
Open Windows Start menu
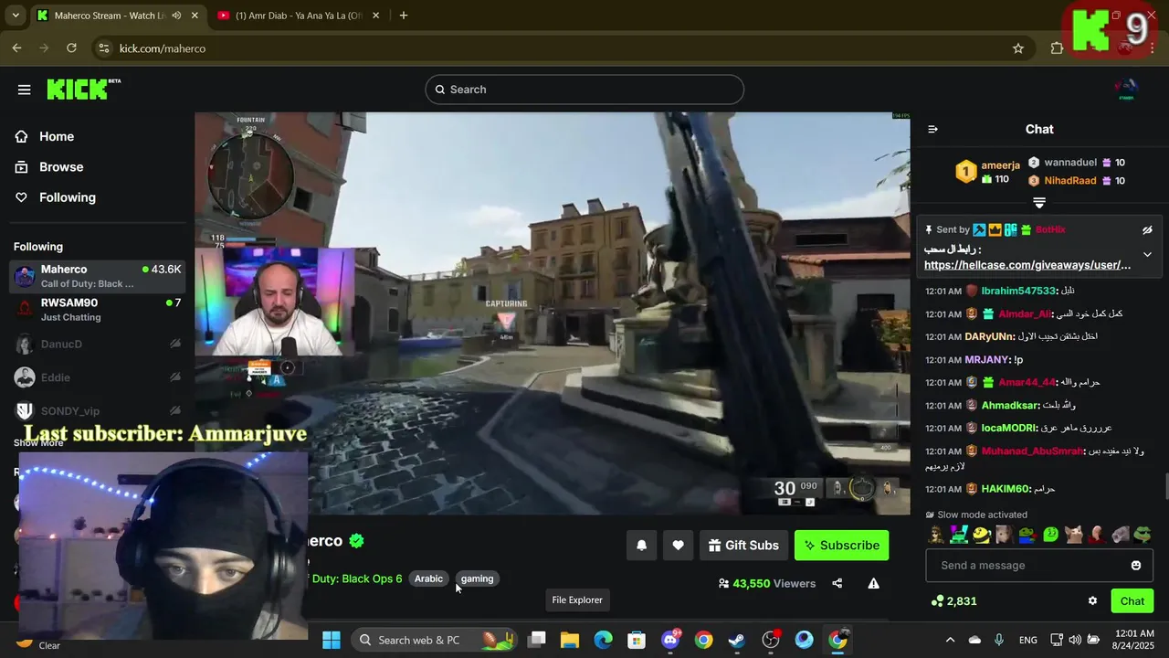click(x=332, y=640)
